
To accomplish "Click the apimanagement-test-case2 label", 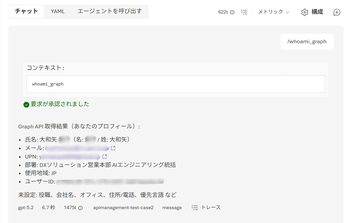I will click(123, 208).
